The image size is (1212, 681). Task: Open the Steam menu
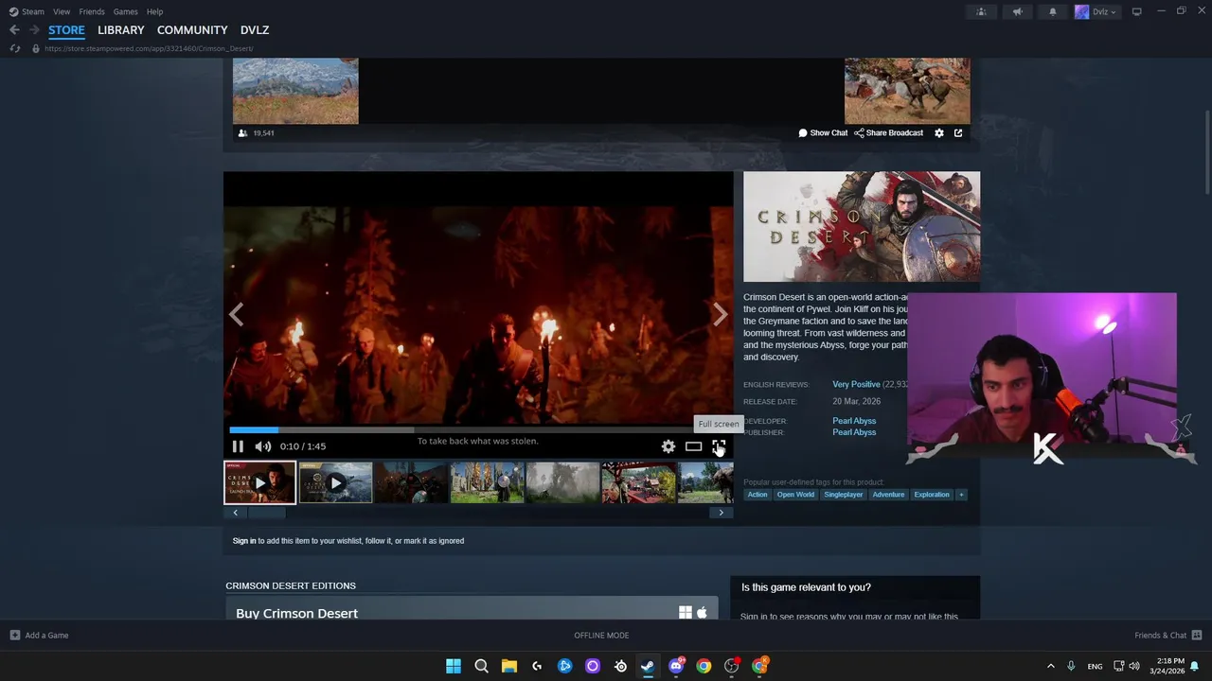(27, 11)
